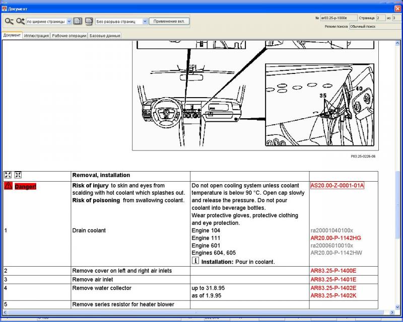Open the Рабочие операции tab
403x322 pixels.
point(69,36)
